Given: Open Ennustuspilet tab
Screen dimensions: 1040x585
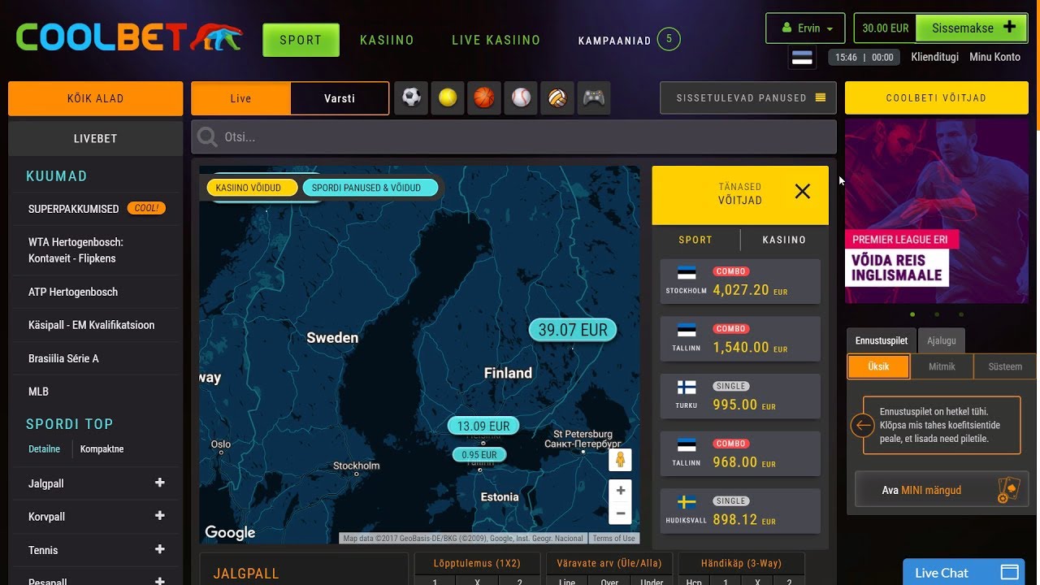Looking at the screenshot, I should pyautogui.click(x=882, y=341).
